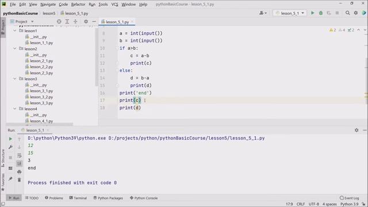Close the lesson_5_1.py editor tab

(132, 22)
